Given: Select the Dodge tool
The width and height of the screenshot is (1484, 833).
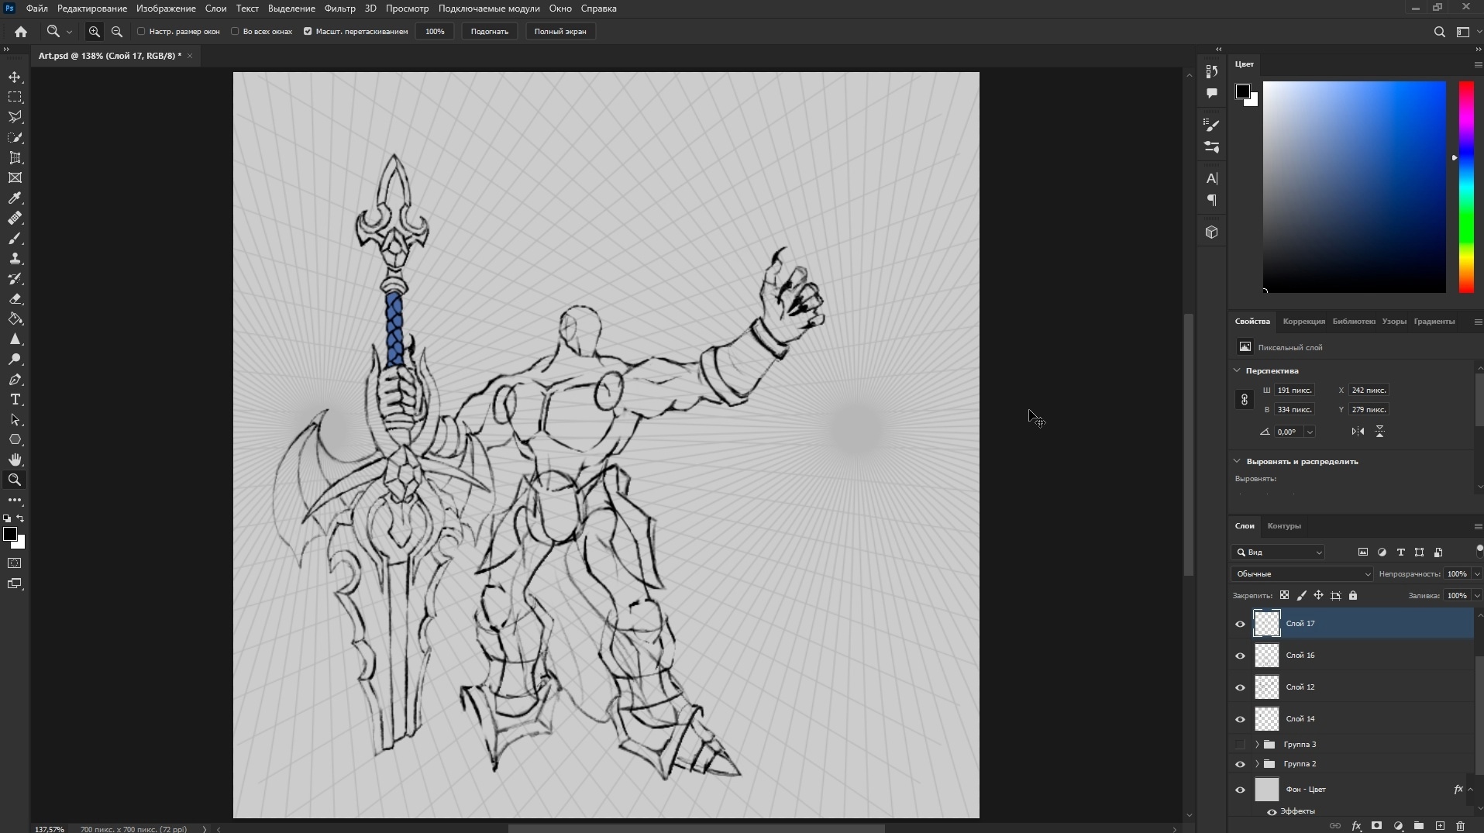Looking at the screenshot, I should click(x=15, y=359).
